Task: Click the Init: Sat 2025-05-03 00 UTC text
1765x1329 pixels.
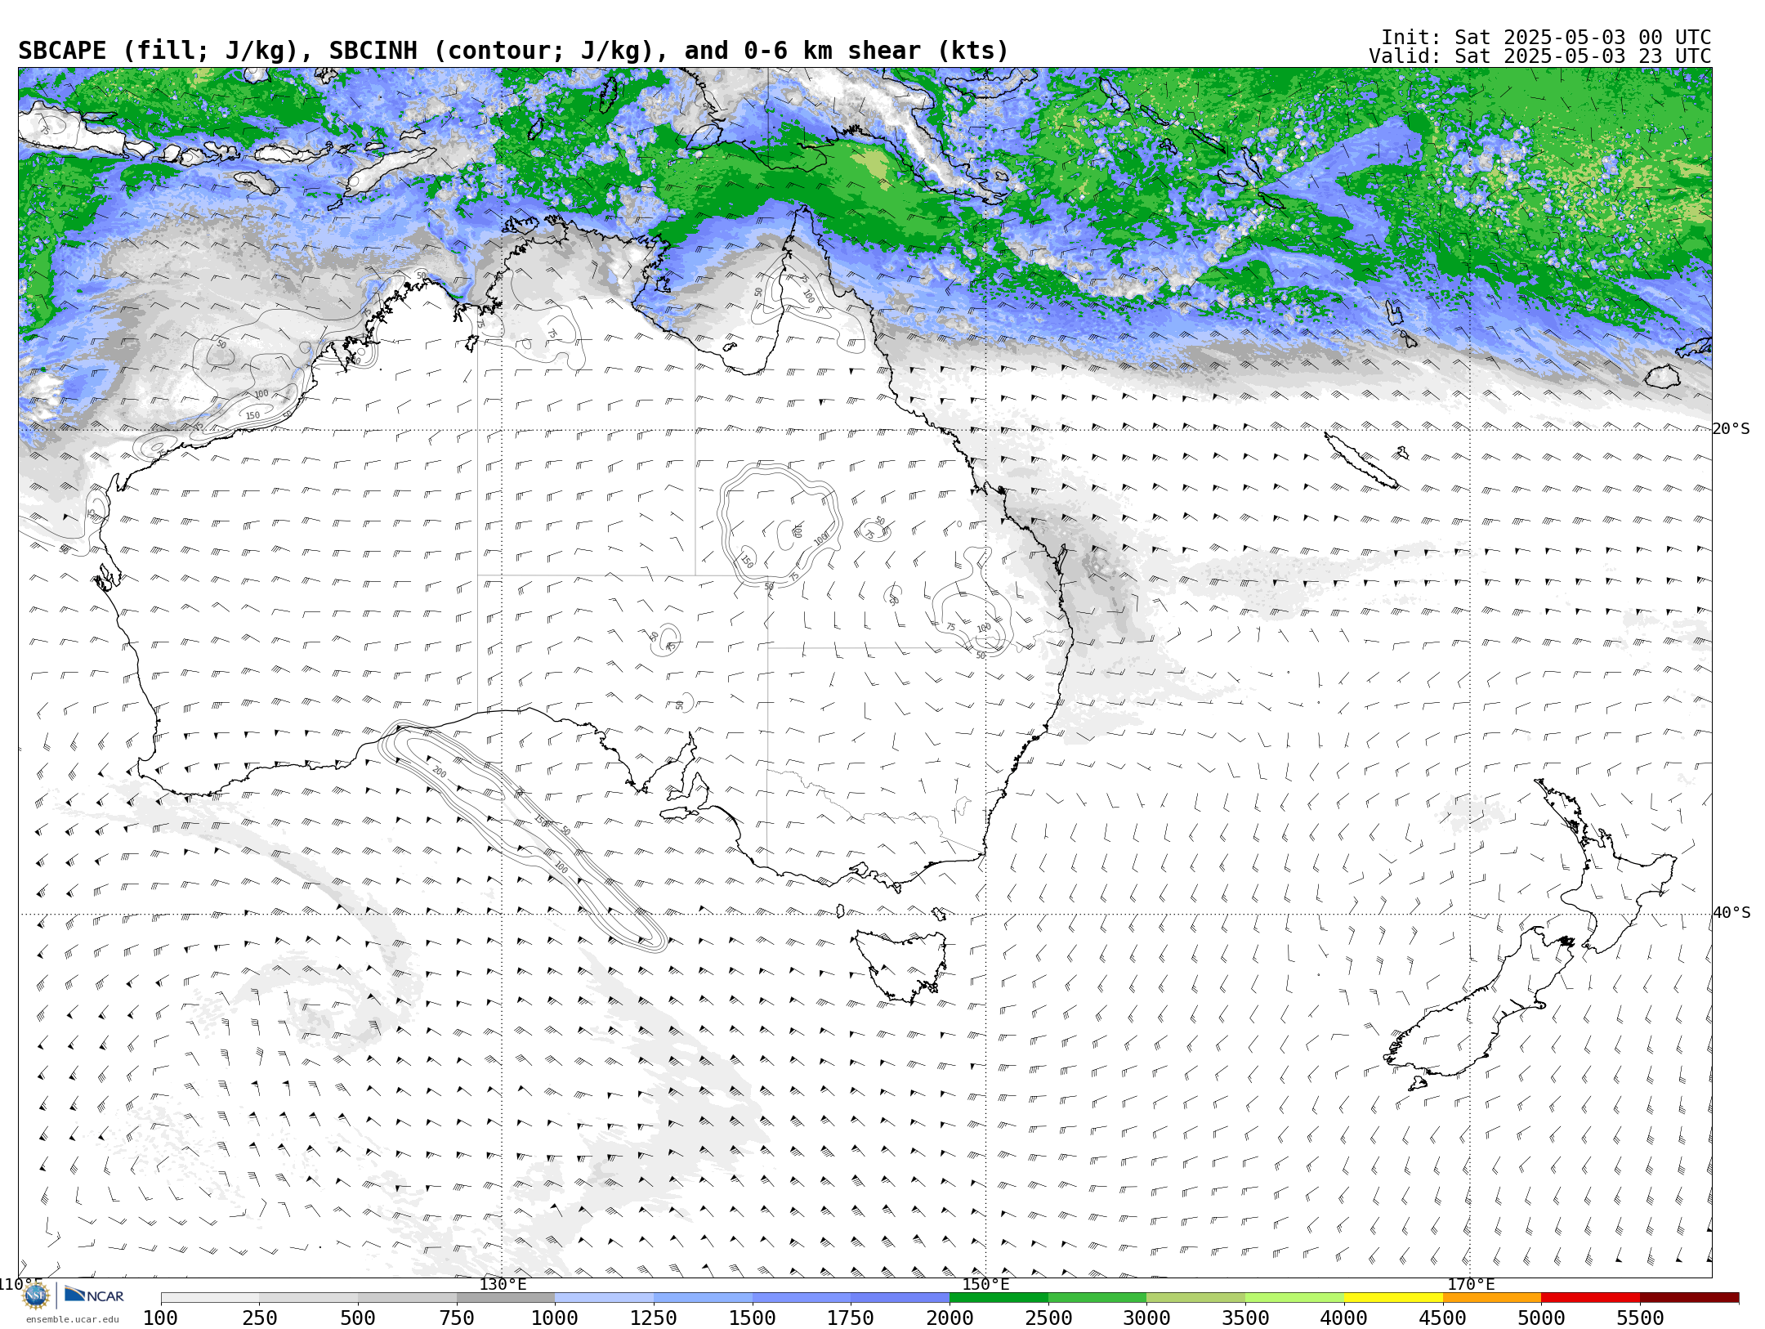Action: (x=1546, y=38)
